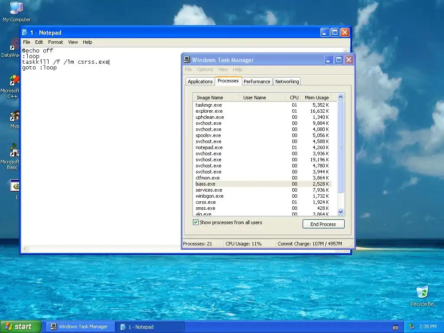This screenshot has height=333, width=444.
Task: Click the keyboard icon in the taskbar tray
Action: [x=395, y=327]
